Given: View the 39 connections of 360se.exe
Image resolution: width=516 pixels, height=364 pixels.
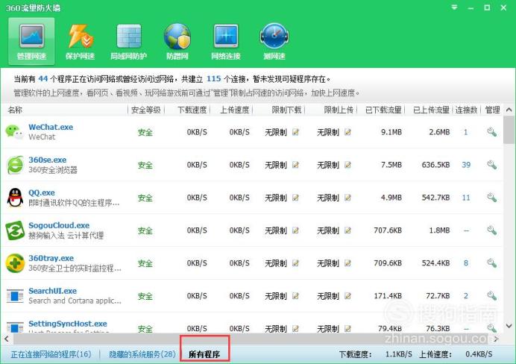Looking at the screenshot, I should click(x=466, y=165).
